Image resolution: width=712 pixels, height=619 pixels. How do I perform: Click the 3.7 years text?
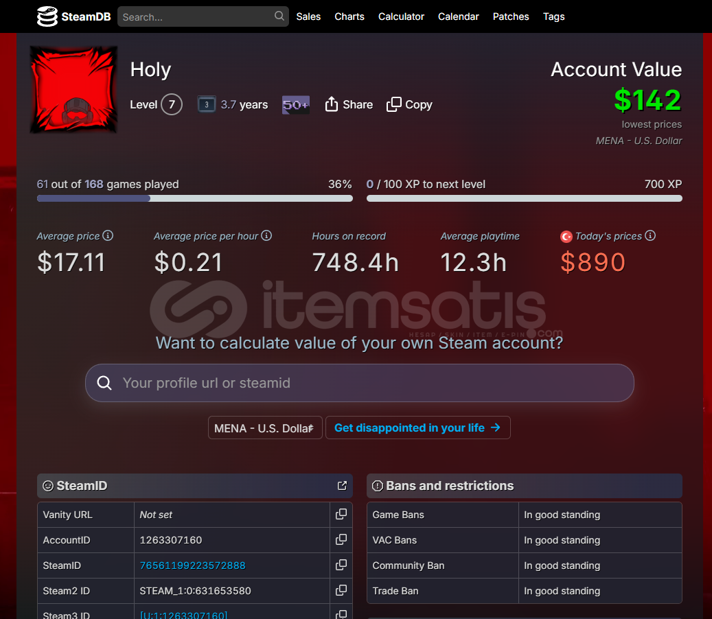coord(244,105)
